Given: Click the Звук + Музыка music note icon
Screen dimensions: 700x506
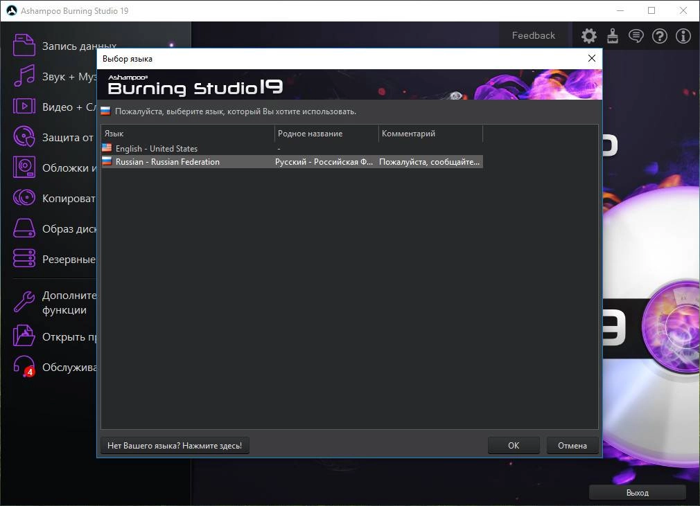Looking at the screenshot, I should tap(24, 75).
